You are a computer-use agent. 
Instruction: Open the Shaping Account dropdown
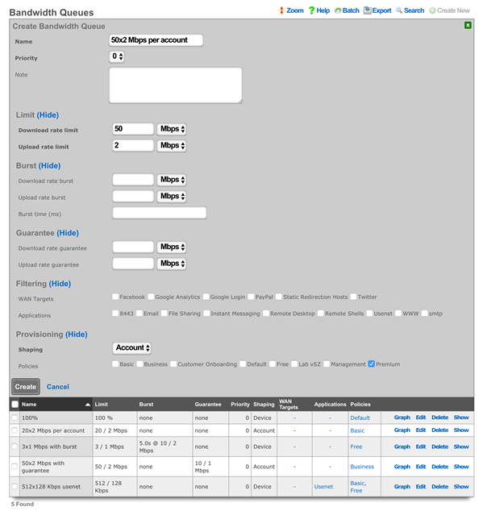(x=131, y=347)
